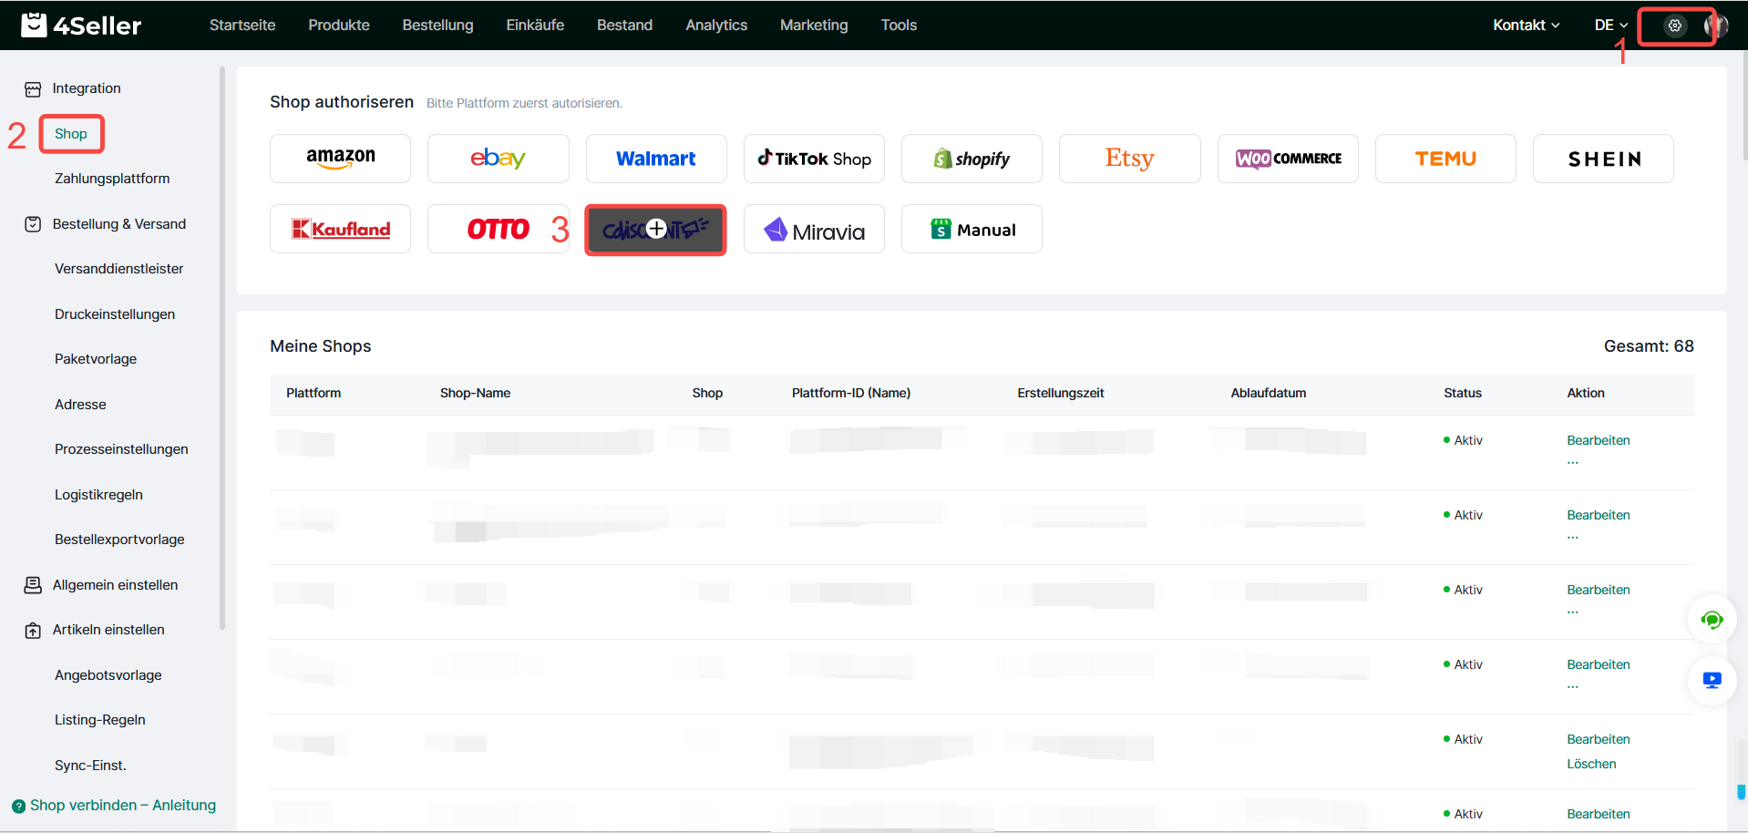Viewport: 1748px width, 833px height.
Task: Open the settings gear icon
Action: click(1674, 26)
